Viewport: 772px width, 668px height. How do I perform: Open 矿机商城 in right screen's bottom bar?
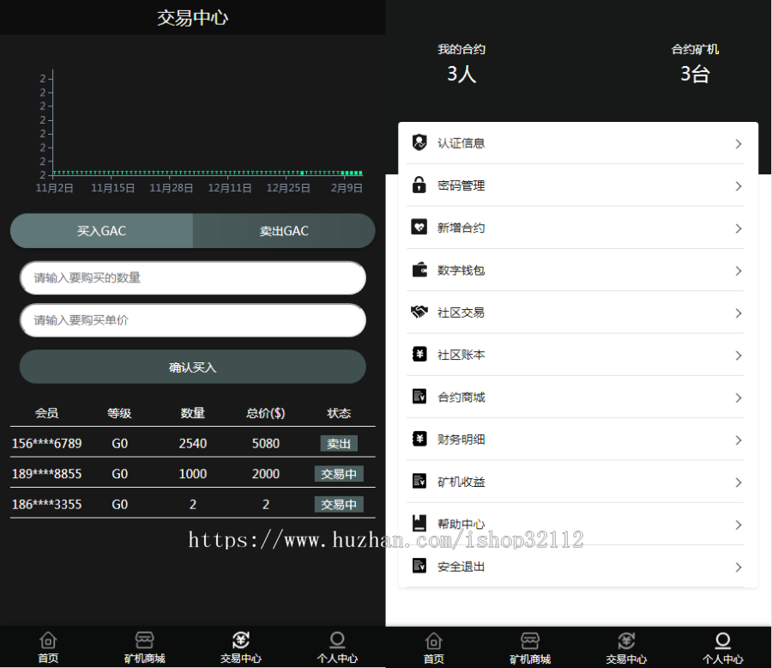point(530,648)
